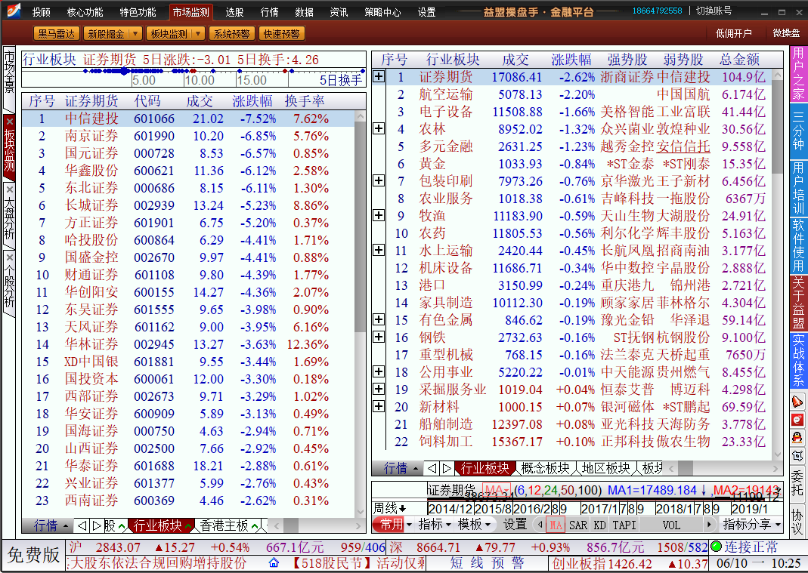Screen dimensions: 808x573
Task: Click the blue home icon in news ticker
Action: pyautogui.click(x=274, y=562)
